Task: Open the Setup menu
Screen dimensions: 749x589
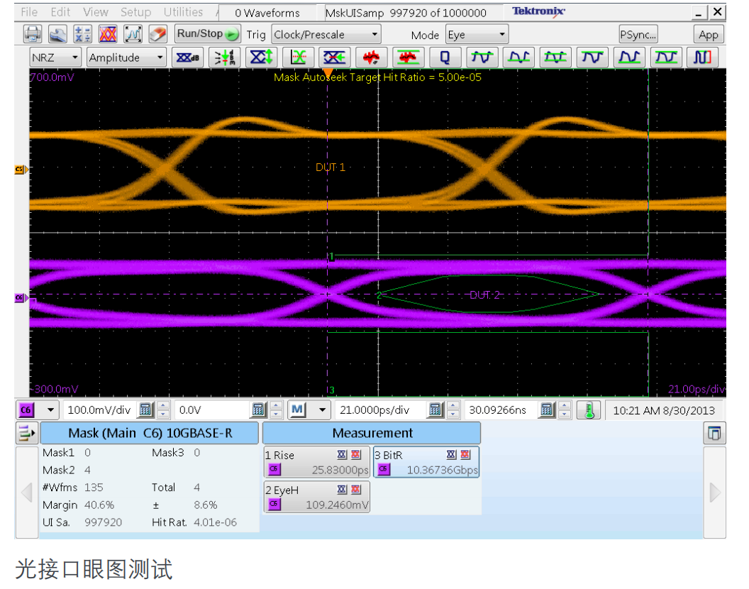Action: (135, 12)
